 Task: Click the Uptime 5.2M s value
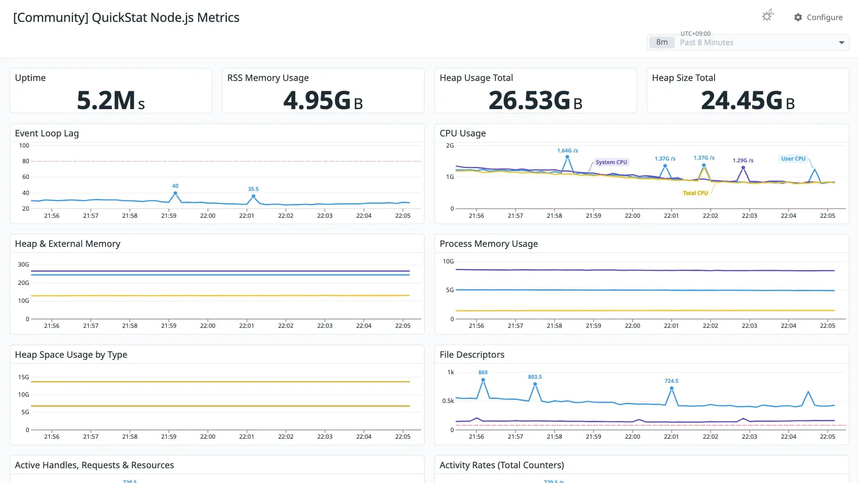(x=111, y=100)
